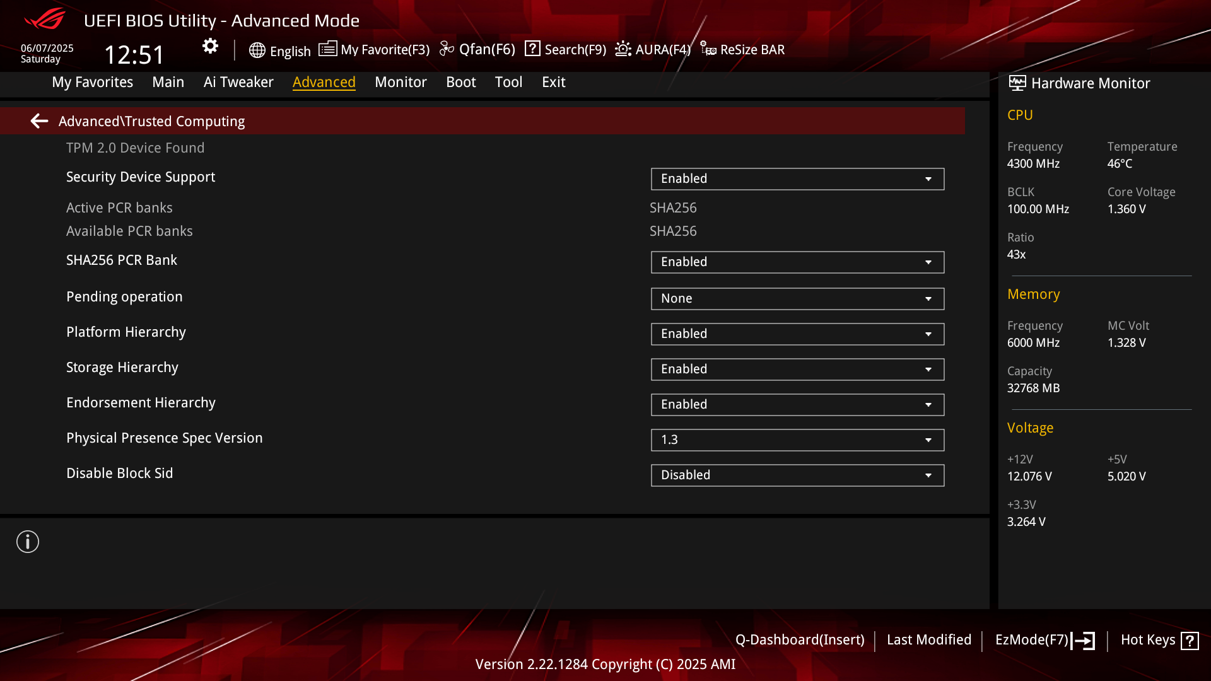This screenshot has width=1211, height=681.
Task: Click the ReSize BAR icon
Action: (x=708, y=49)
